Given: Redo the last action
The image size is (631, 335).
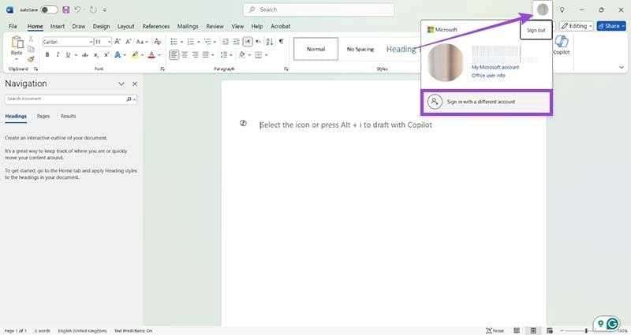Looking at the screenshot, I should (93, 9).
